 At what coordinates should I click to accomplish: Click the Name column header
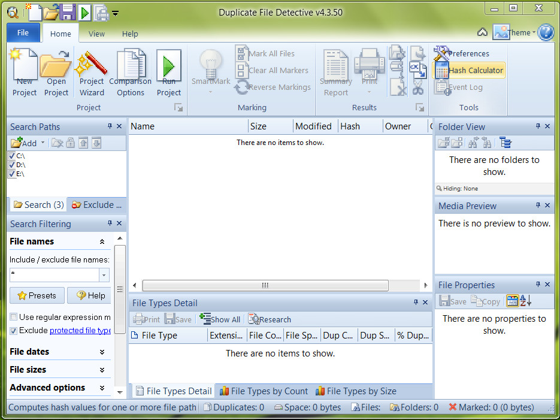click(x=188, y=126)
